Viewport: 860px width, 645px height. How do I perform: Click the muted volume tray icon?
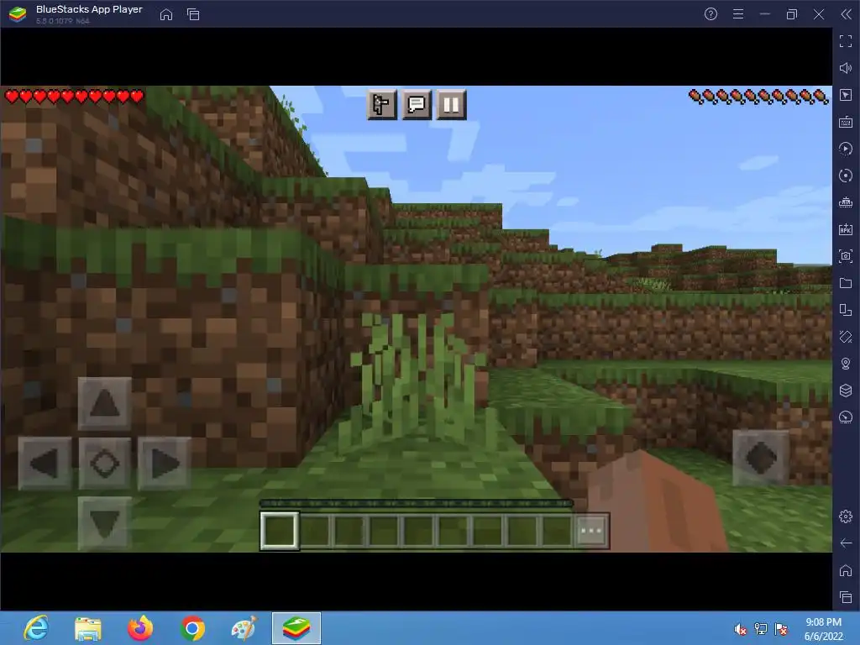click(740, 629)
